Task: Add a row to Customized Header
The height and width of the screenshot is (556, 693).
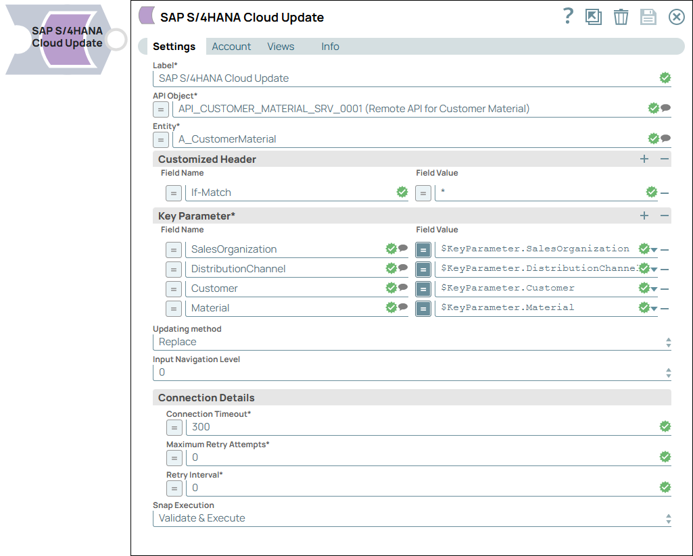Action: (x=644, y=159)
